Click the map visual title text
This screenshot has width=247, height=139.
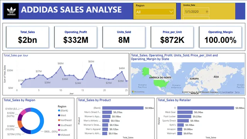174,57
